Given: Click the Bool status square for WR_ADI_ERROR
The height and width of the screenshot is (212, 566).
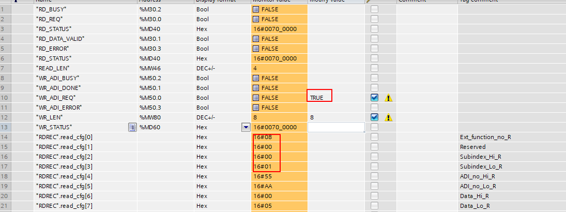Looking at the screenshot, I should coord(256,108).
